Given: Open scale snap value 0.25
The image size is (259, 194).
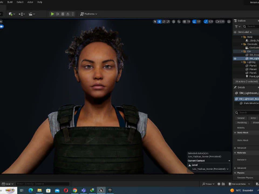Looking at the screenshot, I should point(211,22).
